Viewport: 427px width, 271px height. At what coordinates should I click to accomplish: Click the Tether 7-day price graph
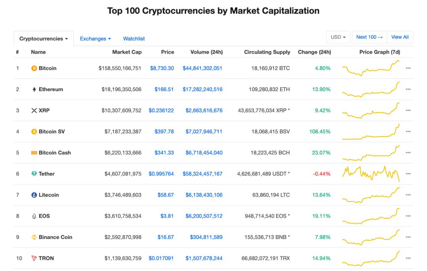point(371,174)
